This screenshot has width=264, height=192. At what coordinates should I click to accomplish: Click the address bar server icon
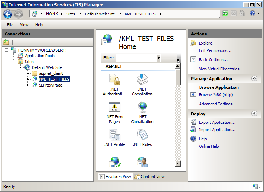[35, 14]
